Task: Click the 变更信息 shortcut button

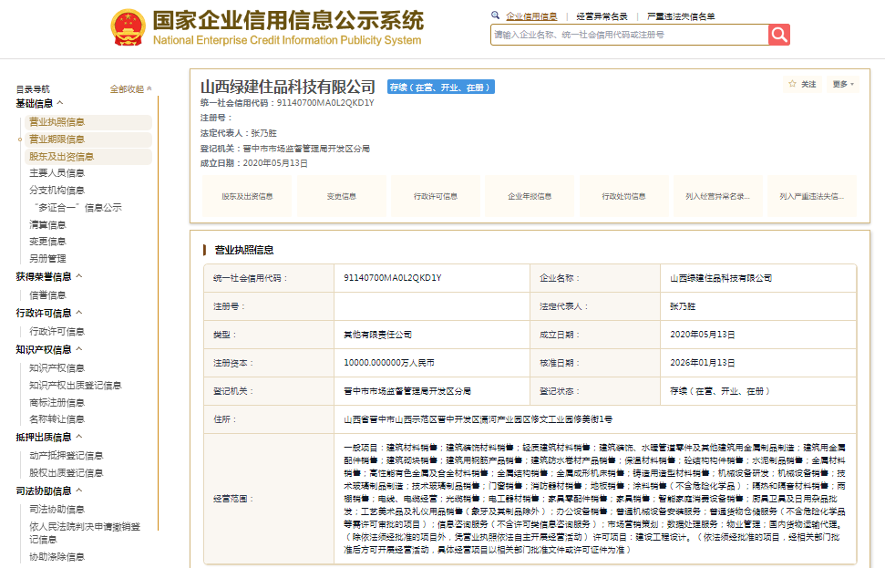Action: click(341, 196)
